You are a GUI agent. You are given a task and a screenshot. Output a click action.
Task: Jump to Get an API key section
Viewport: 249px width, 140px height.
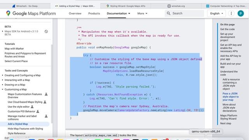point(231,48)
